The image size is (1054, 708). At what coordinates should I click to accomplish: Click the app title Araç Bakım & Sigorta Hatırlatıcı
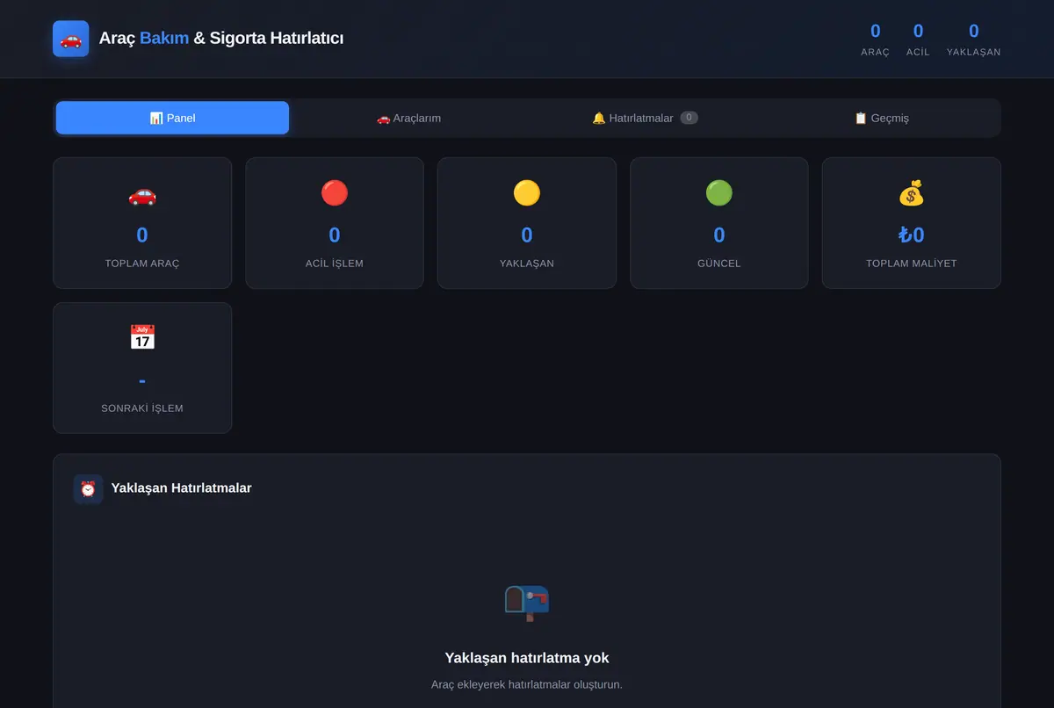point(221,39)
